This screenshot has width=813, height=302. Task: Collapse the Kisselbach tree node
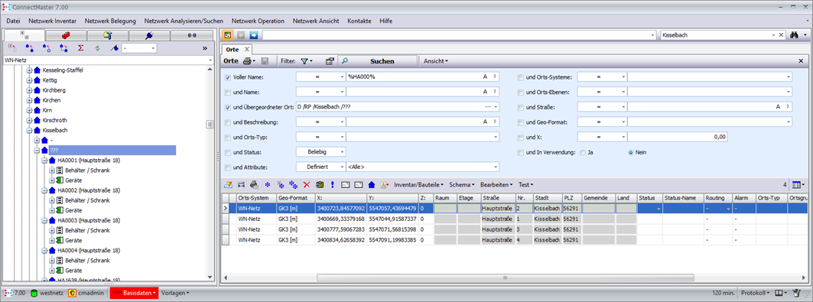click(30, 130)
